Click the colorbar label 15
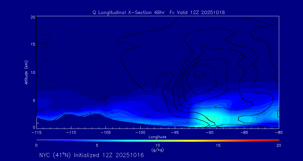 (218, 145)
